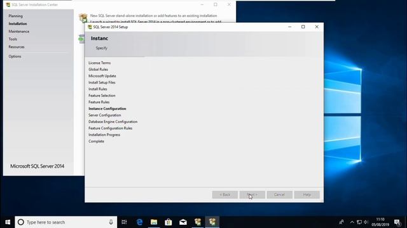Click the Help button in Setup
Viewport: 407px width, 228px height.
(x=307, y=194)
